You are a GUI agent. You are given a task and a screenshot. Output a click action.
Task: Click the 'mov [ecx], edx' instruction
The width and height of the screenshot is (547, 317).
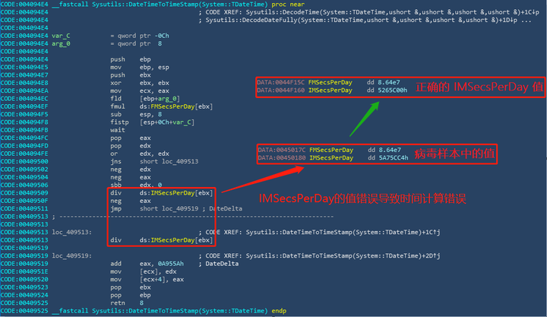click(144, 271)
